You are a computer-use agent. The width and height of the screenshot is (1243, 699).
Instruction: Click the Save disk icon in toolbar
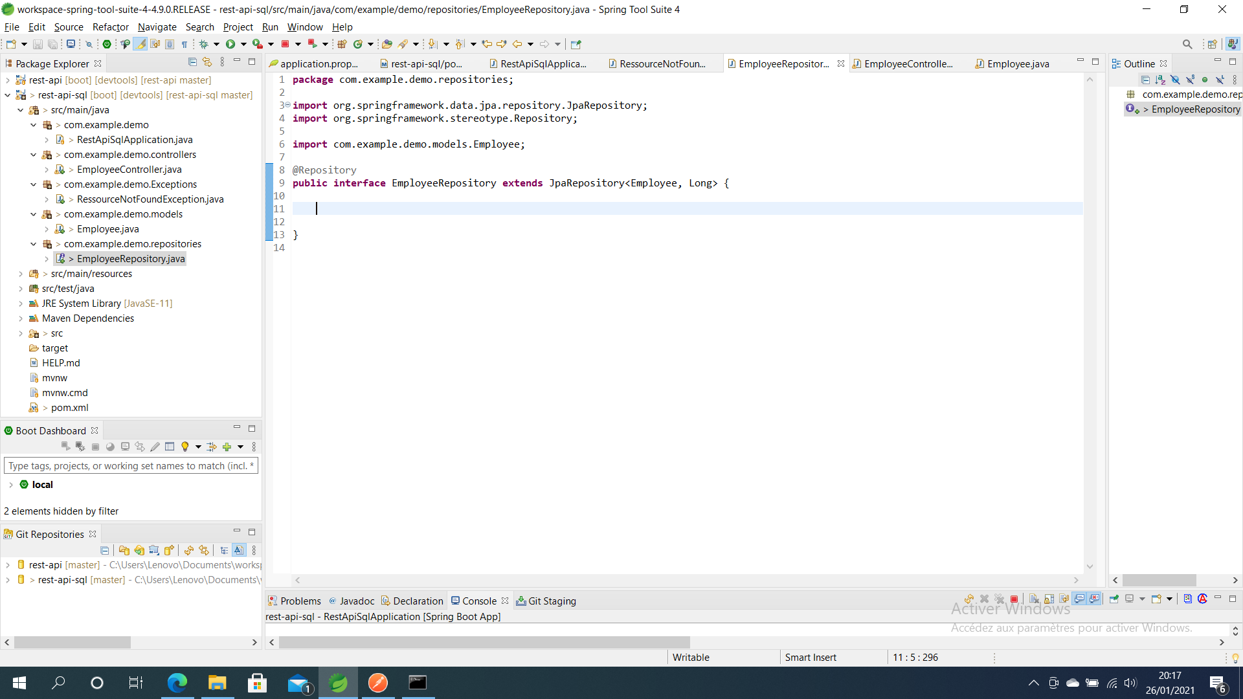coord(38,44)
